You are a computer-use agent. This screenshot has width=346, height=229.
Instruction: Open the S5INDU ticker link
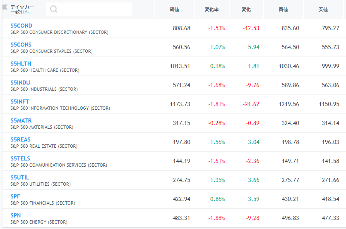[20, 83]
